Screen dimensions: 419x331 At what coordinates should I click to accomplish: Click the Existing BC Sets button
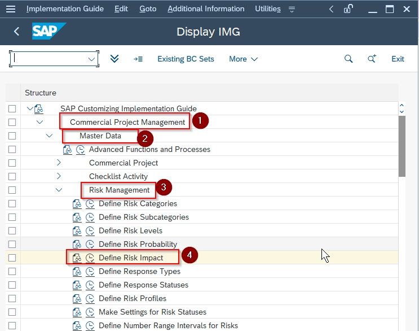(186, 59)
